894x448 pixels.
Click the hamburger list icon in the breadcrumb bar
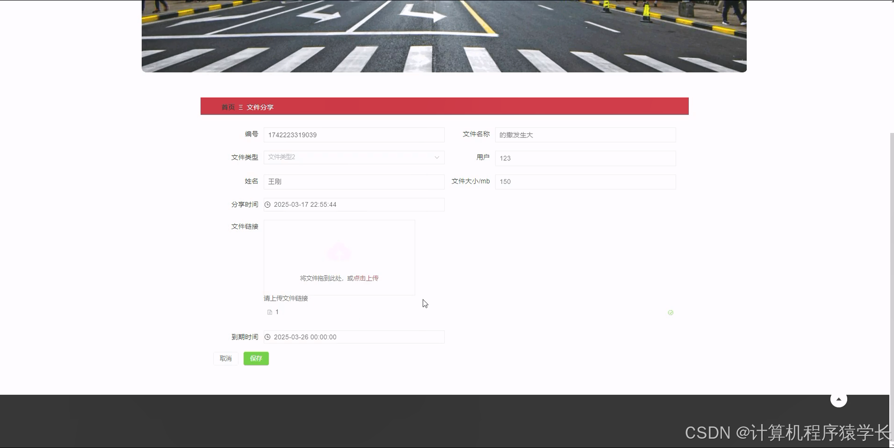pos(240,107)
